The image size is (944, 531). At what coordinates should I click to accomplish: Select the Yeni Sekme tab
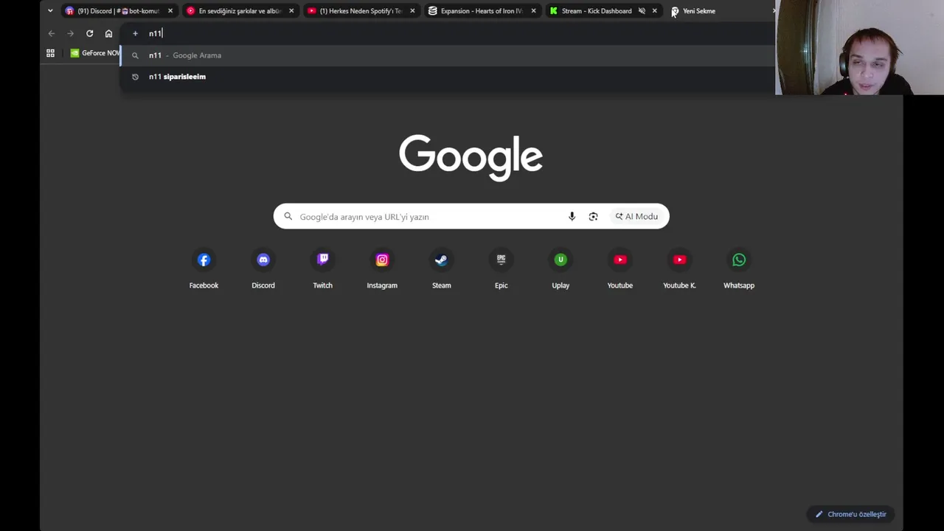tap(699, 11)
